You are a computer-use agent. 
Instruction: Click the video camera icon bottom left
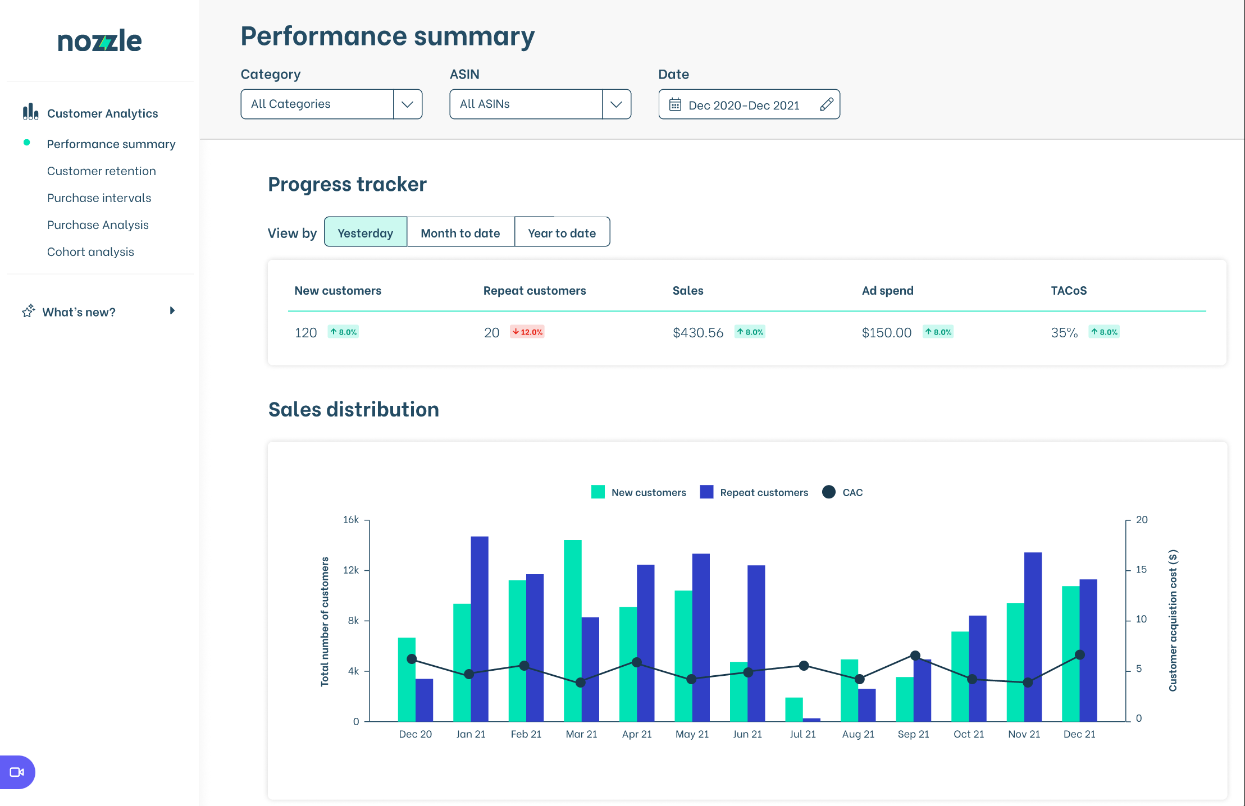(x=16, y=772)
